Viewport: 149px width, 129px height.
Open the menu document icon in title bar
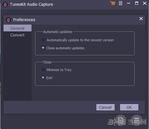[121, 3]
